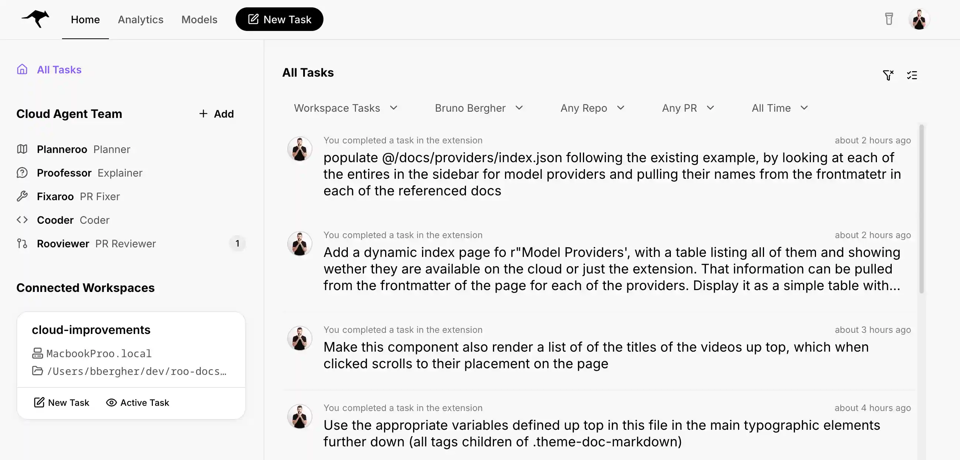Image resolution: width=960 pixels, height=460 pixels.
Task: Open the Any Repo dropdown
Action: coord(592,108)
